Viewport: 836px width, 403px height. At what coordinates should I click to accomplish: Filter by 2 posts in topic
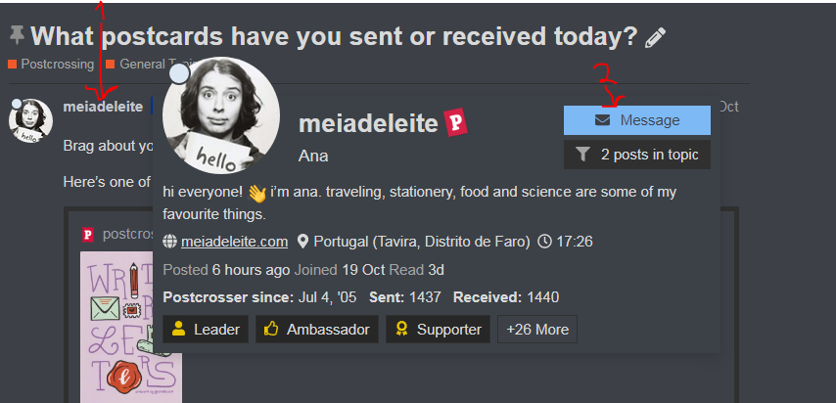(x=637, y=155)
